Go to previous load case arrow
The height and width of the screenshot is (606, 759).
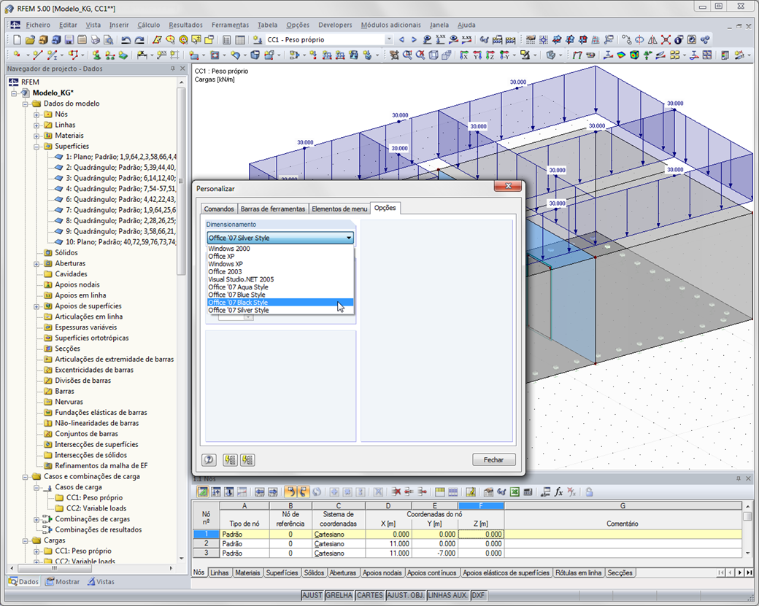point(403,39)
